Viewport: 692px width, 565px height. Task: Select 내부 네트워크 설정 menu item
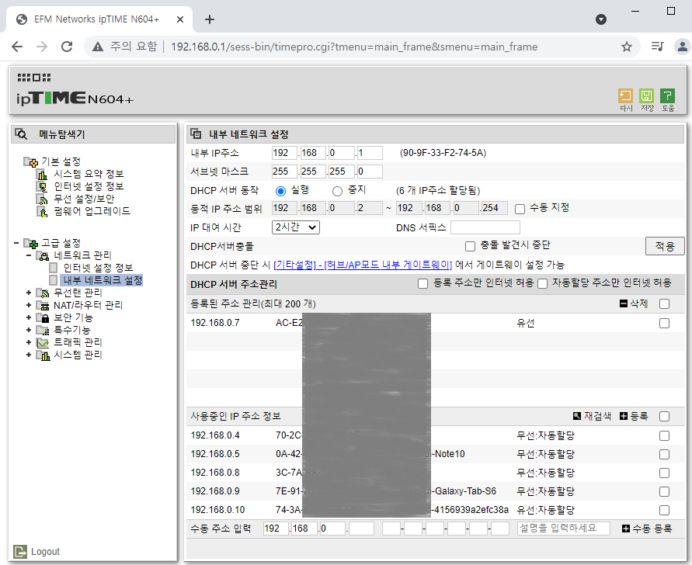[x=103, y=280]
